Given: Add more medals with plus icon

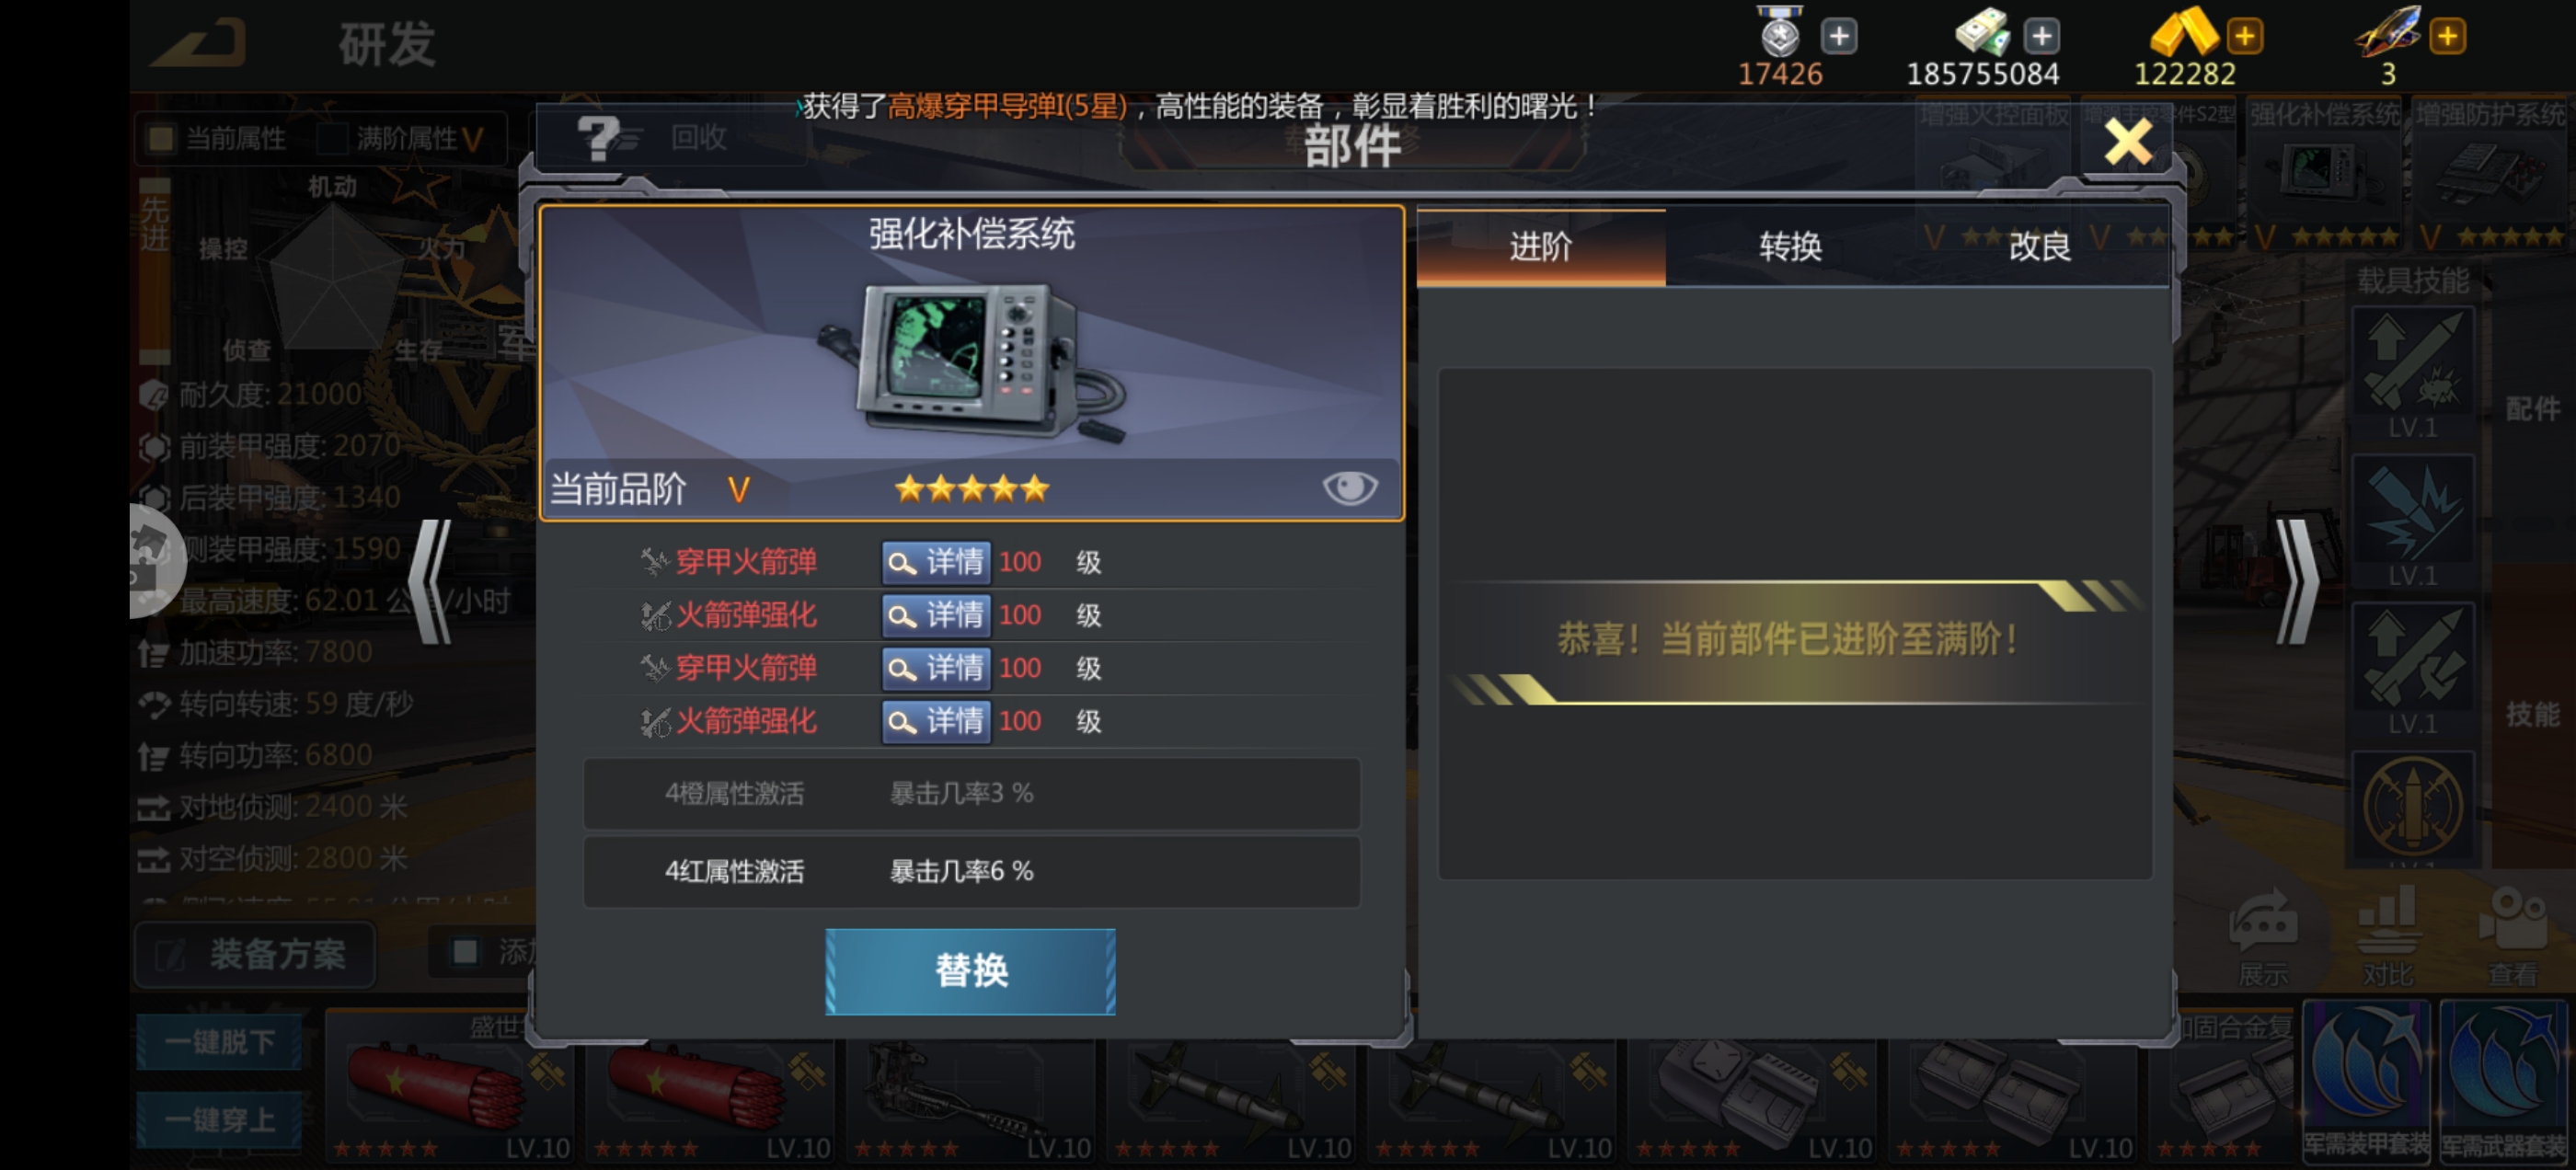Looking at the screenshot, I should coord(1838,37).
